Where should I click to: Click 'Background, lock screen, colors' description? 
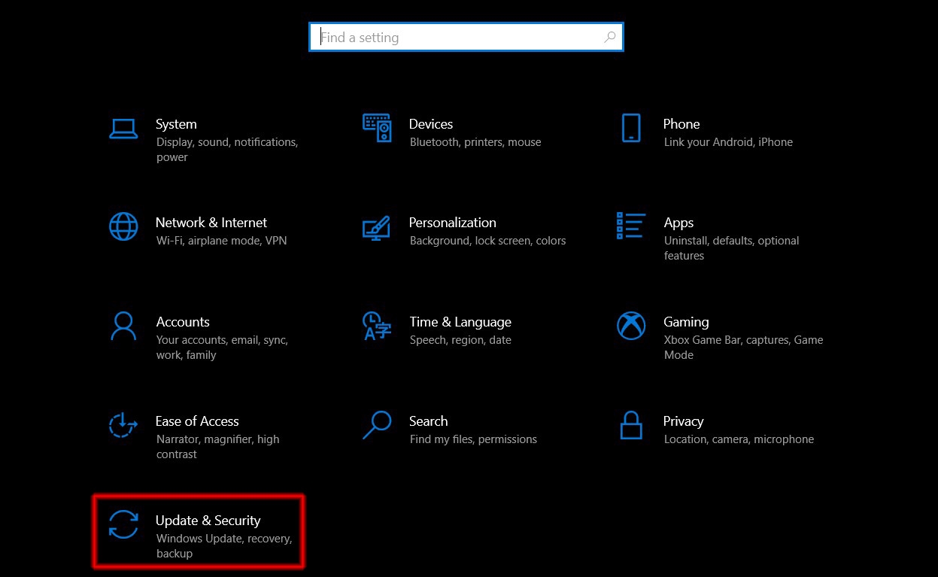point(487,241)
